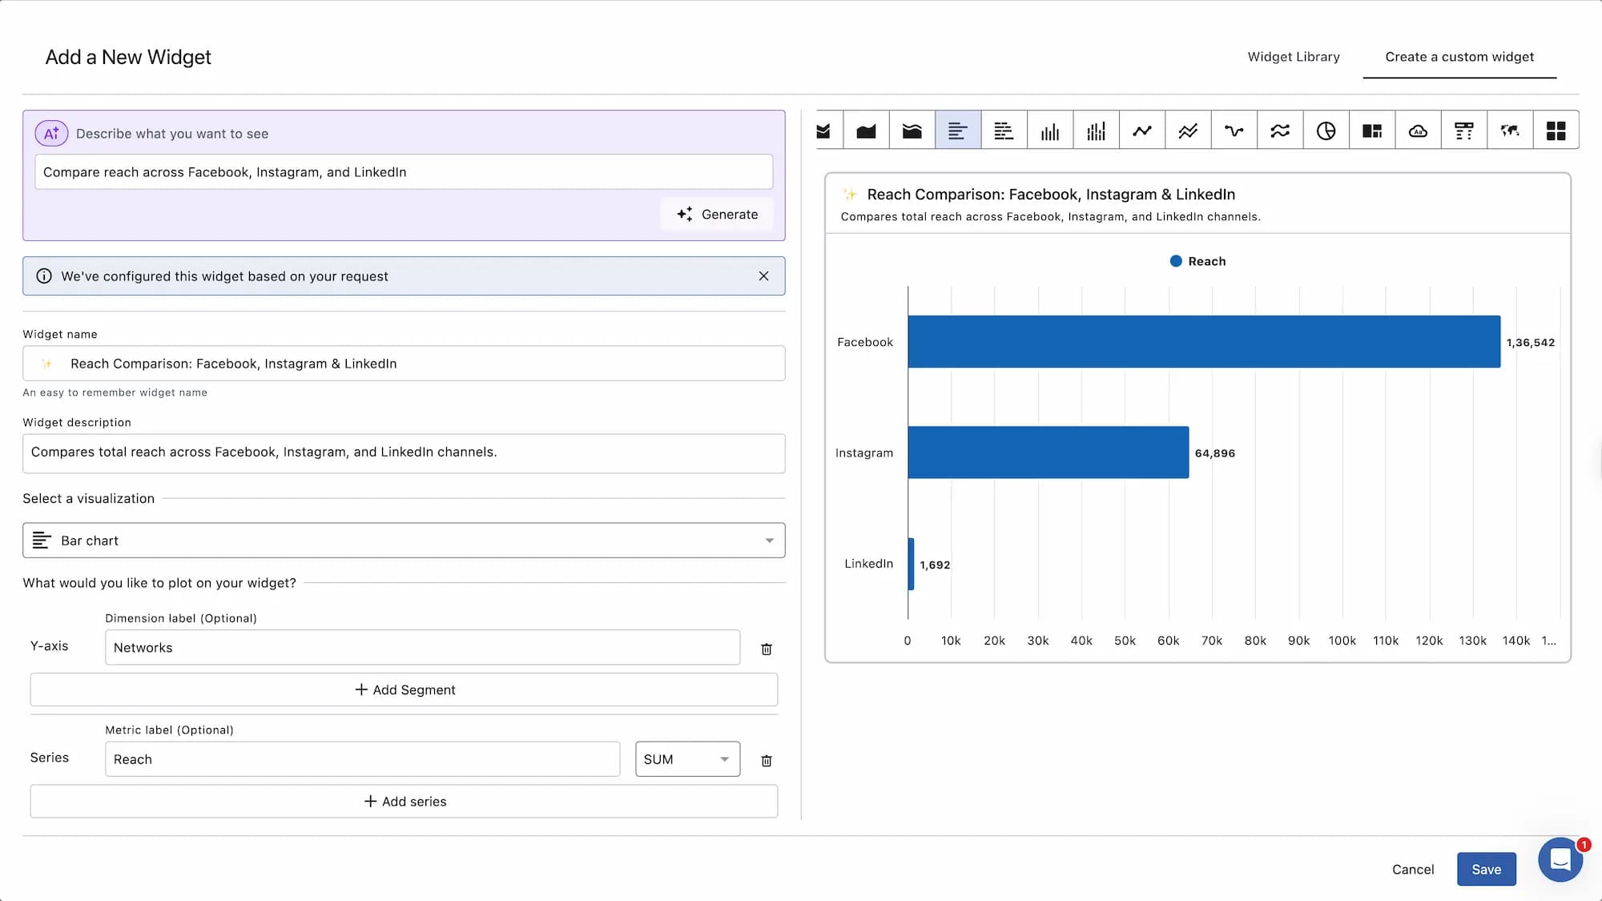Delete the Networks dimension row
The image size is (1602, 901).
click(x=767, y=649)
